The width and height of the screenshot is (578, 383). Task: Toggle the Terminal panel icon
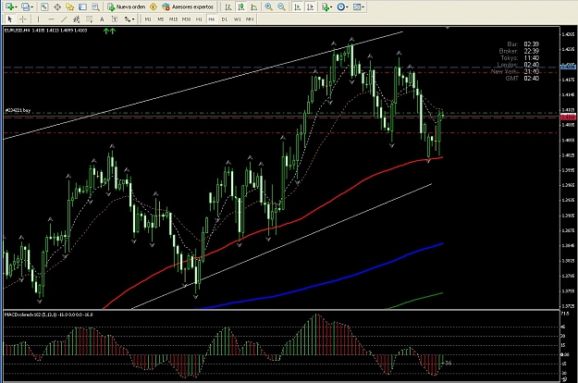[82, 6]
